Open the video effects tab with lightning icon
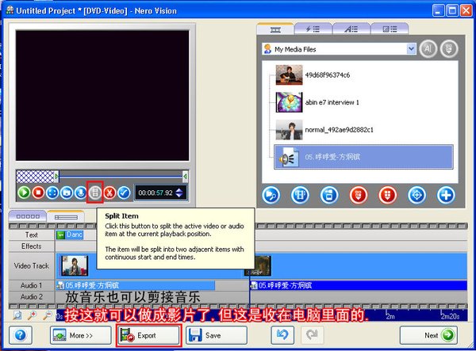Viewport: 476px width, 351px height. coord(313,29)
